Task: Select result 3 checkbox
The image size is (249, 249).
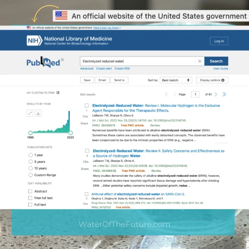Action: [x=87, y=194]
